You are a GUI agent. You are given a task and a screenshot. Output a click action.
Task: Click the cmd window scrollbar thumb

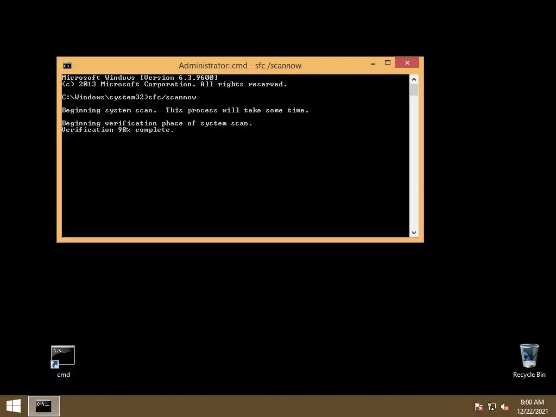pos(414,90)
